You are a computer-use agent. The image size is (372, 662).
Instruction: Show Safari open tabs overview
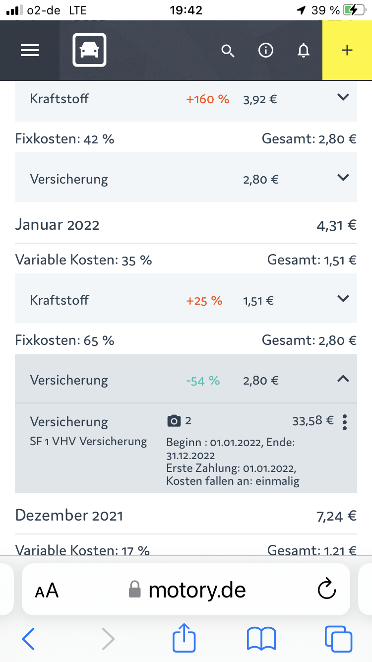coord(338,639)
